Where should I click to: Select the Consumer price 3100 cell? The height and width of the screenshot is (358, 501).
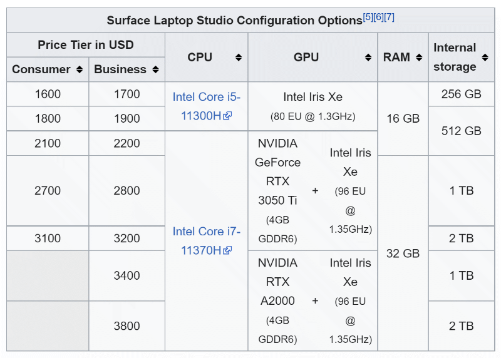click(48, 238)
